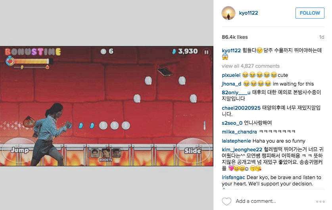
Task: Expand view all 4,827 comments
Action: pyautogui.click(x=250, y=66)
